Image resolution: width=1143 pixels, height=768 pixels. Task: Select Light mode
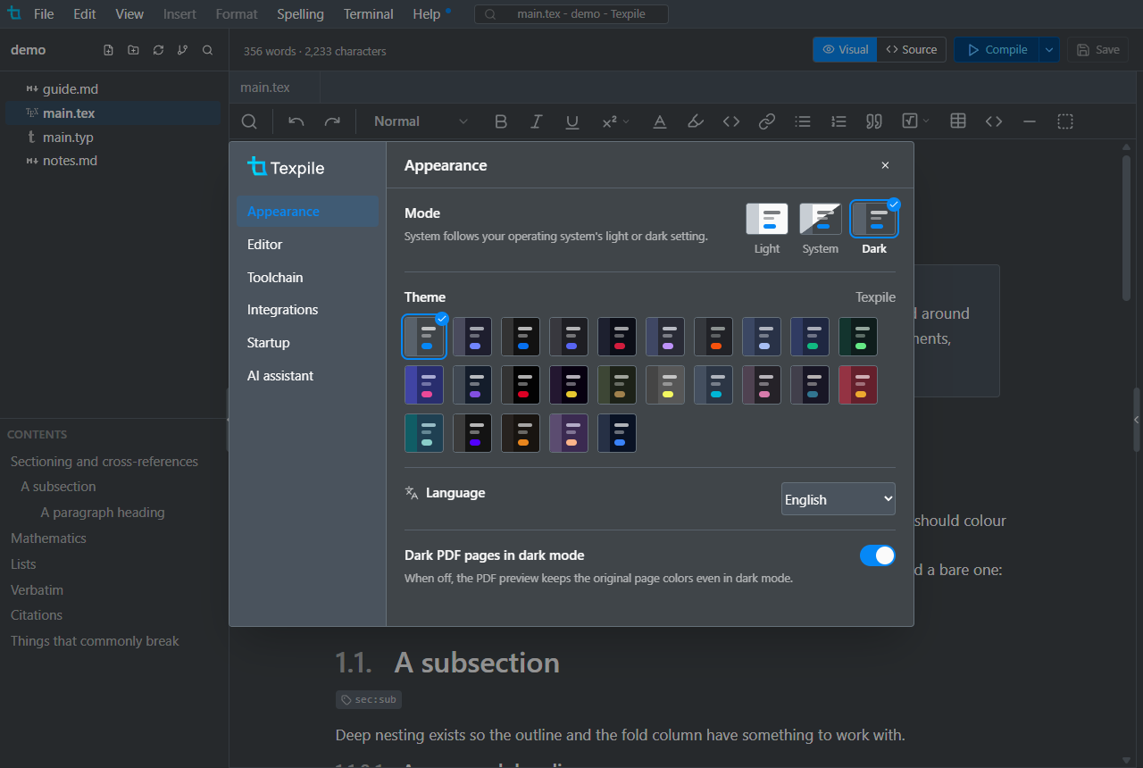click(x=767, y=229)
